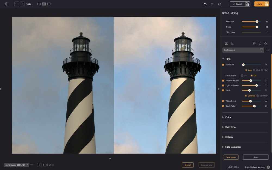Click the filter funnel icon in preset box
Viewport: 272px width, 170px height.
[x=261, y=50]
